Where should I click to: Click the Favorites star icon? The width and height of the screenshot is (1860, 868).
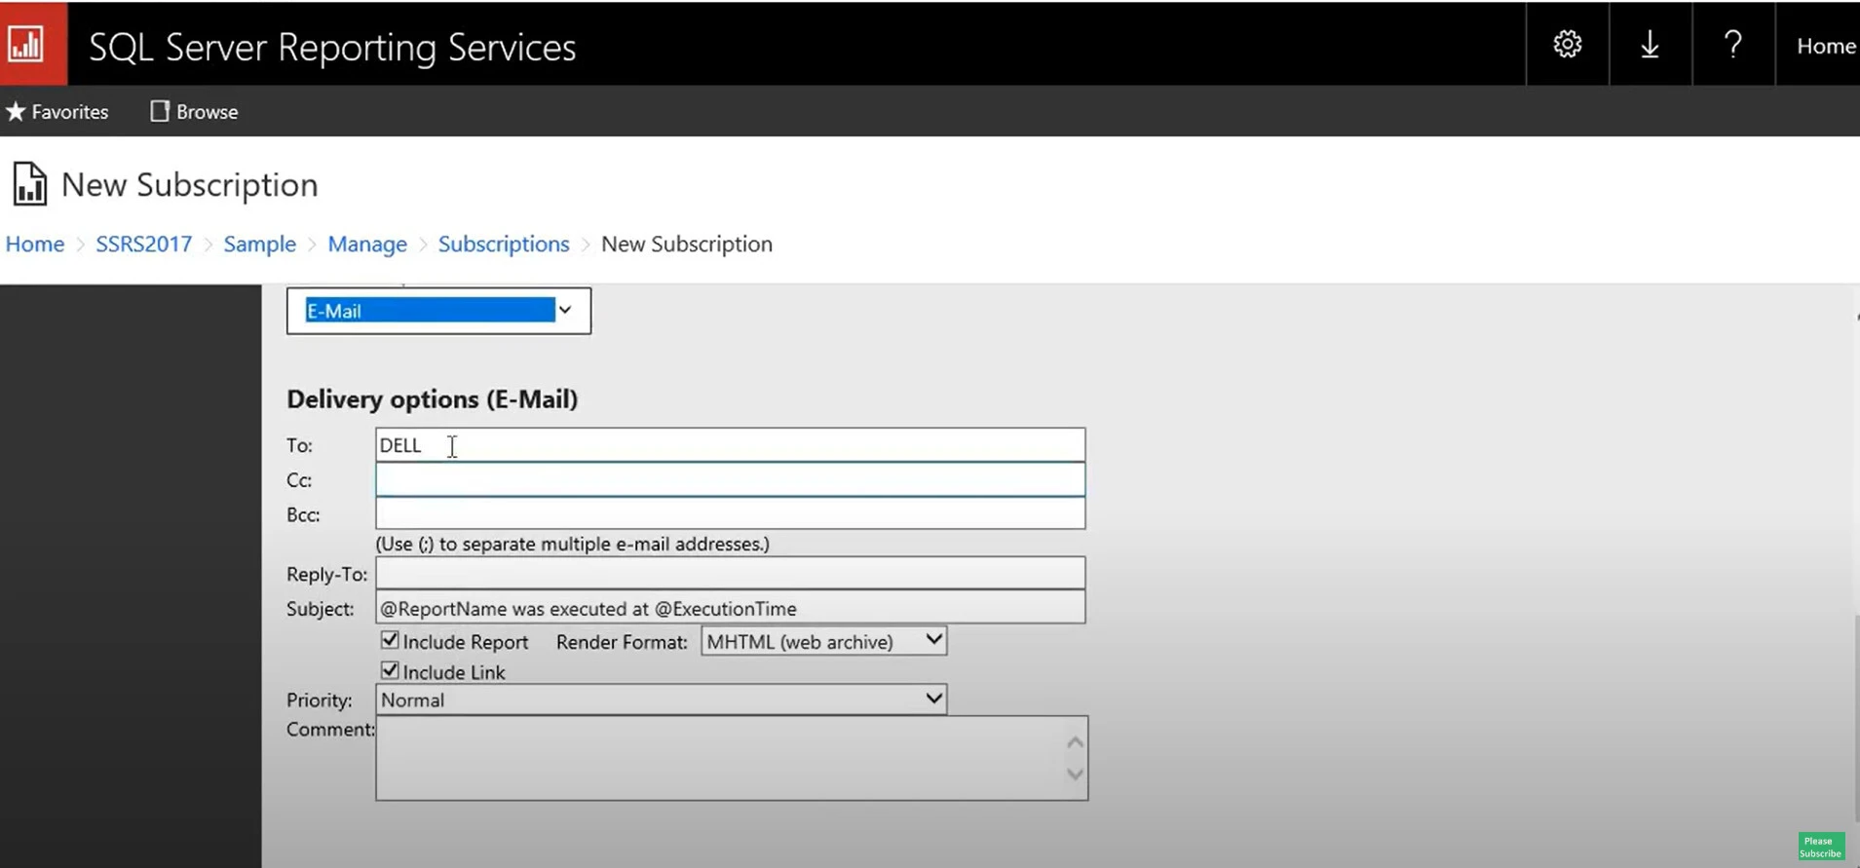(16, 112)
